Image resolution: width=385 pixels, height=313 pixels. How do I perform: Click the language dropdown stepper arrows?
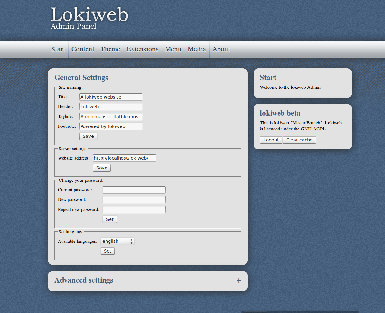click(x=132, y=241)
